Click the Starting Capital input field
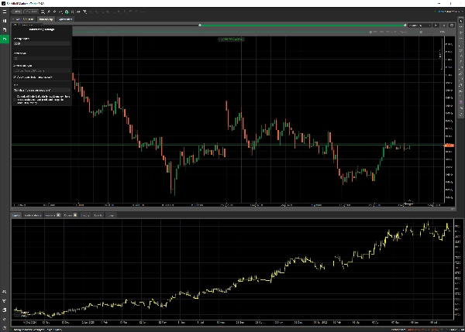Viewport: 465px width, 332px height. click(42, 43)
